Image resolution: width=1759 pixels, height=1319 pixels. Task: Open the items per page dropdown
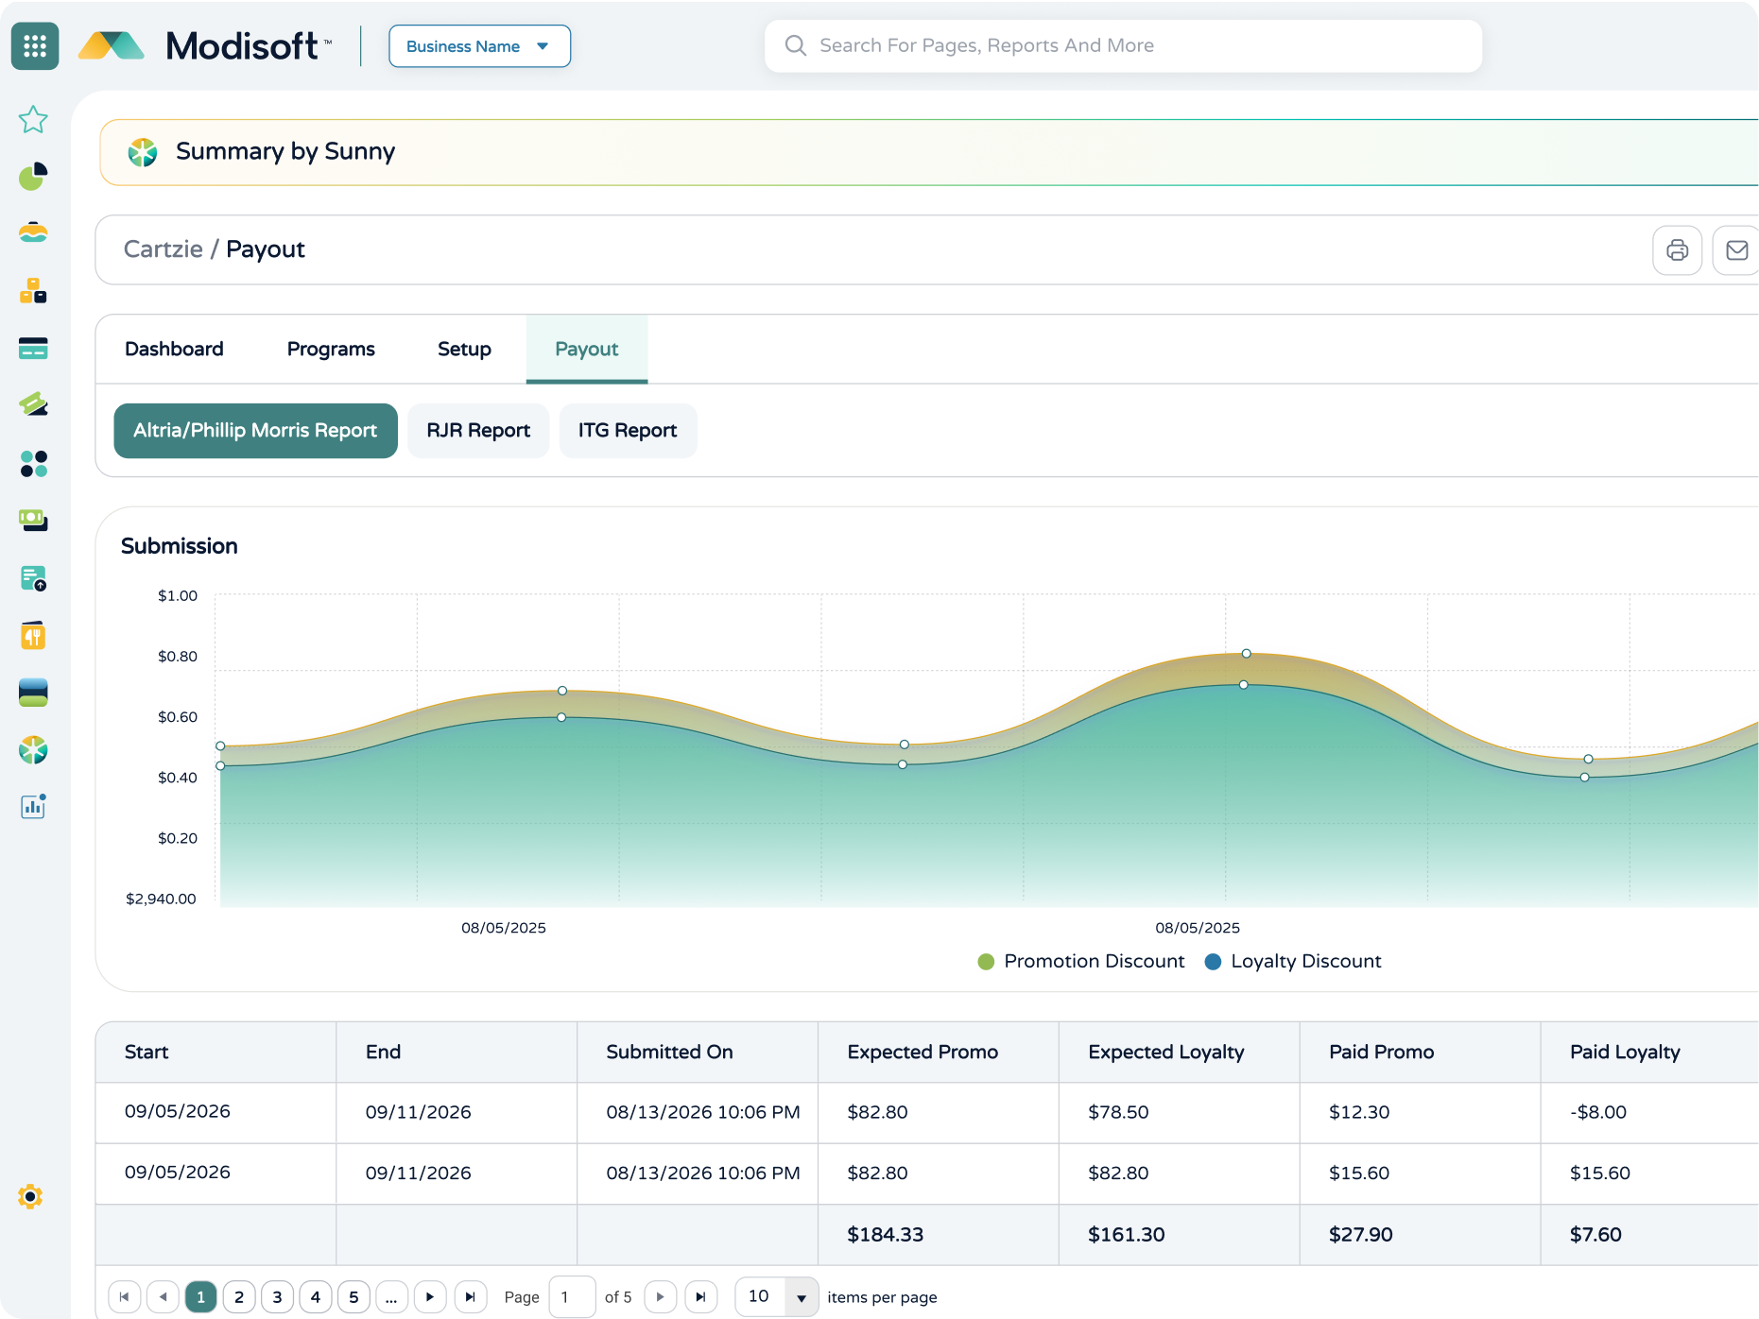pyautogui.click(x=776, y=1296)
